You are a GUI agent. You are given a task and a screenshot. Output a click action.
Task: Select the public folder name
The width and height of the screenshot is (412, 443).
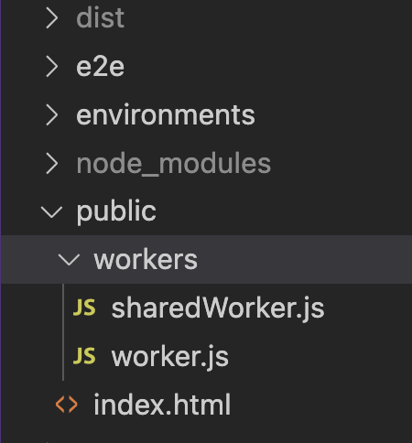tap(116, 211)
